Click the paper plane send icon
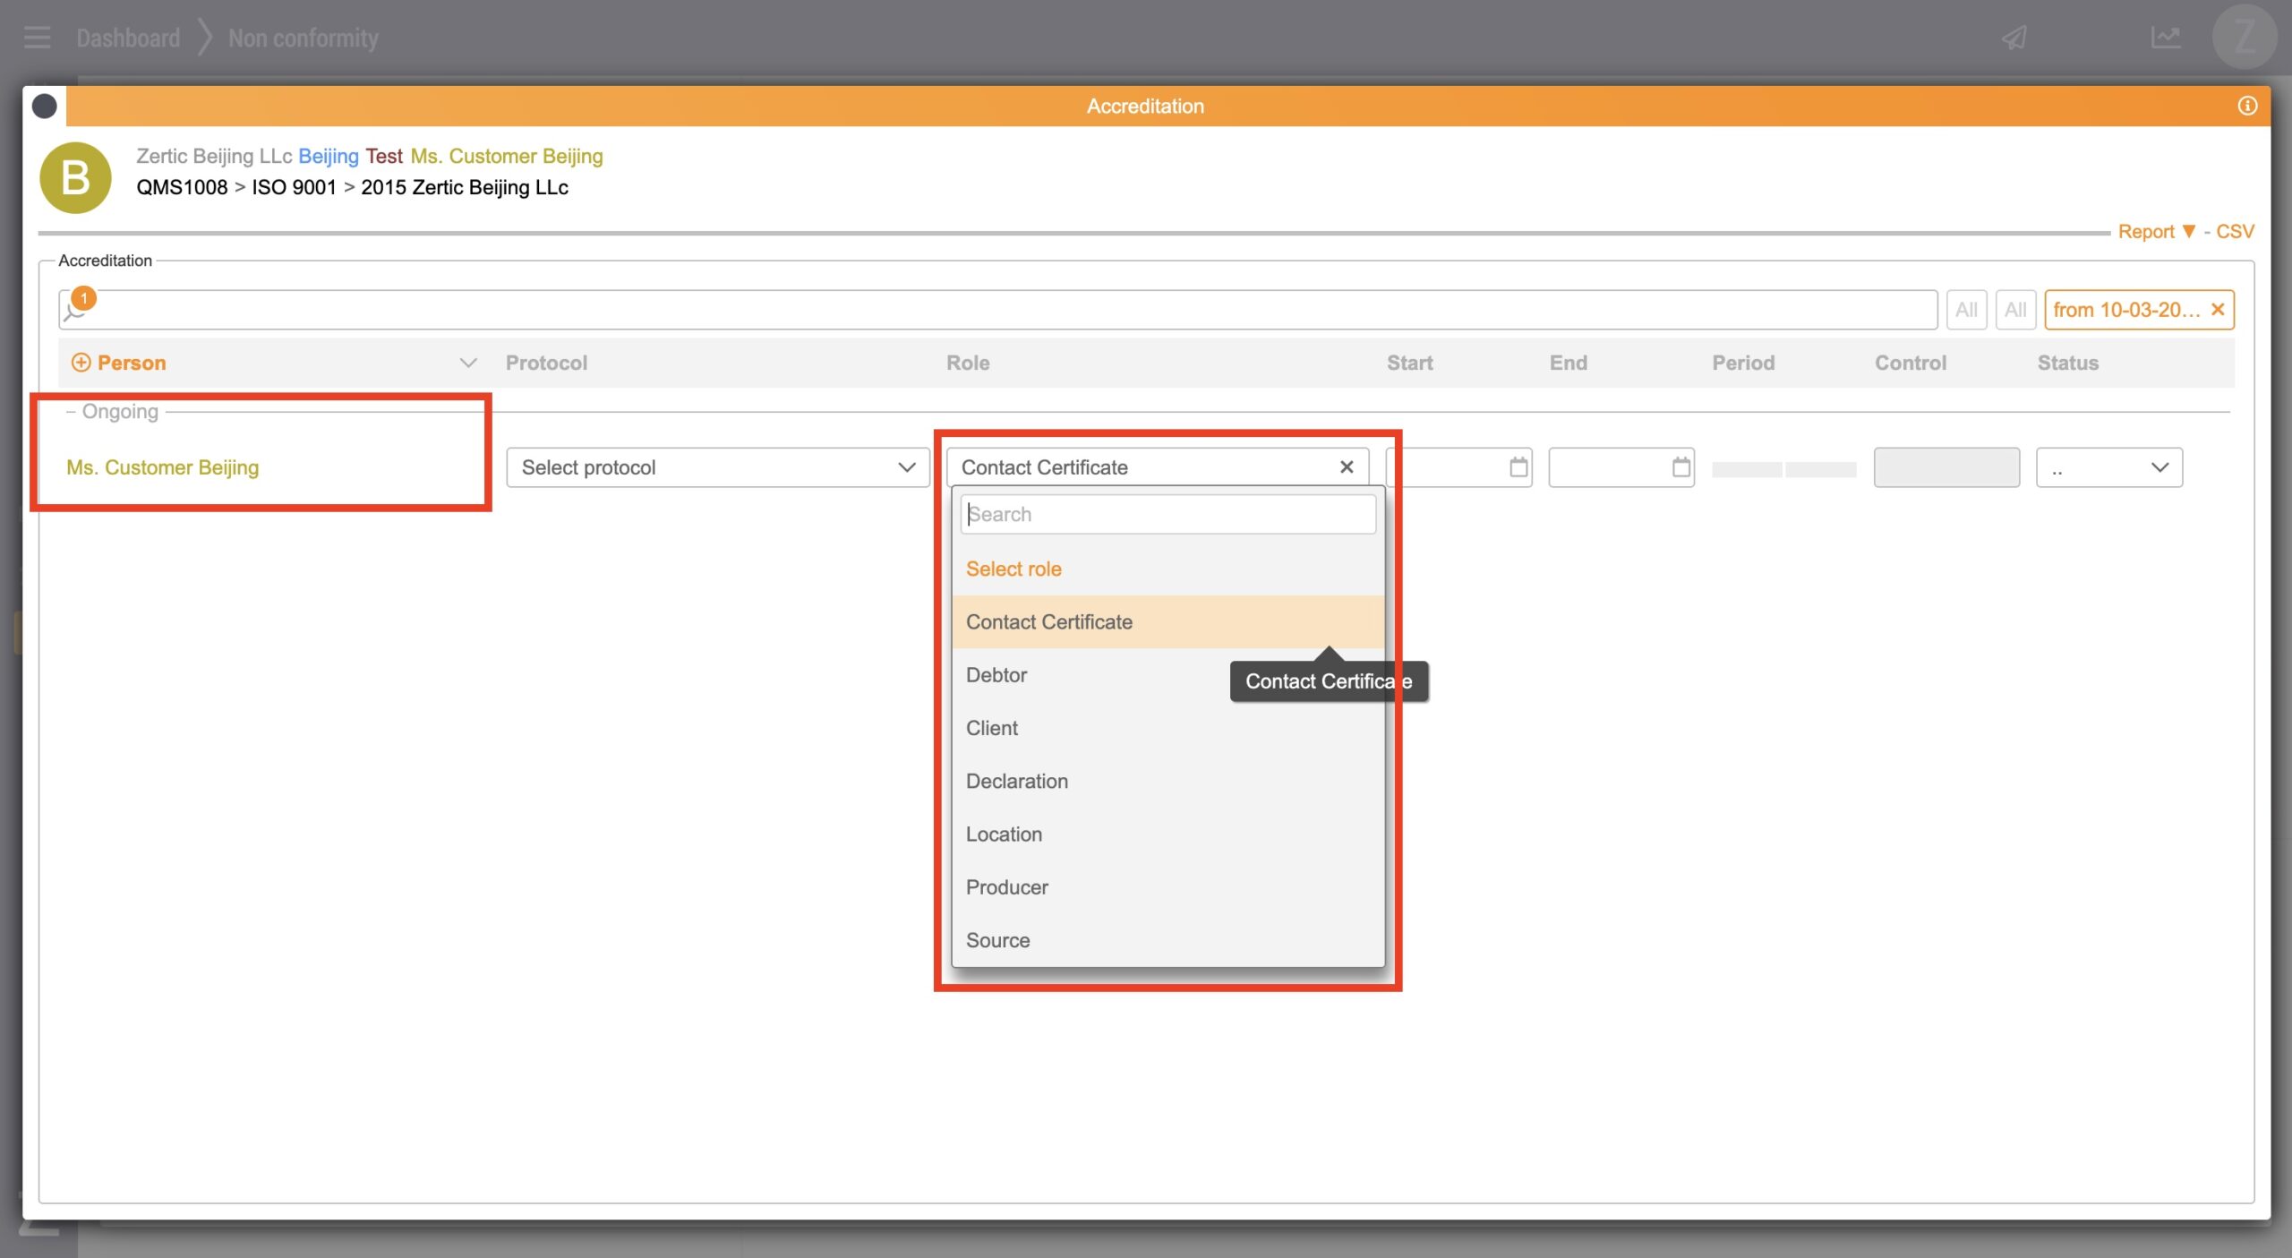Image resolution: width=2292 pixels, height=1258 pixels. pos(2014,38)
